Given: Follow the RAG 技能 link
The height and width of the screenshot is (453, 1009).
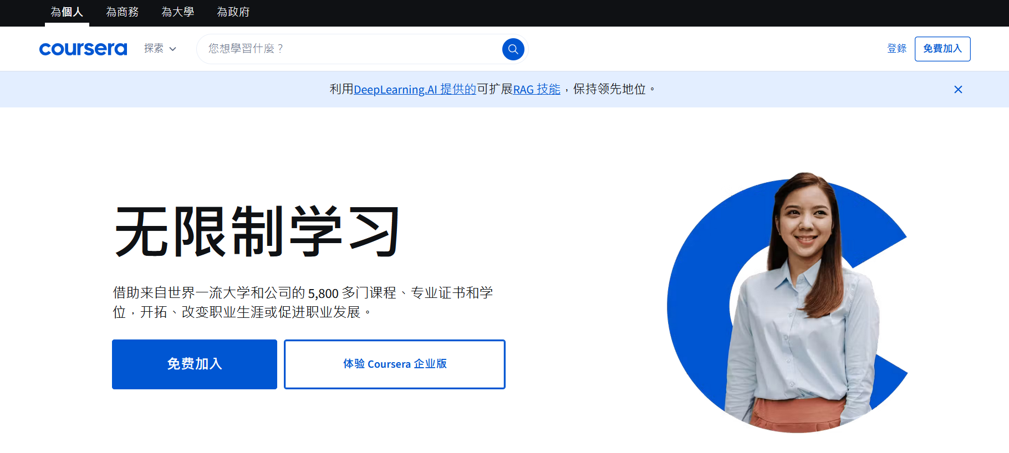Looking at the screenshot, I should [x=537, y=89].
